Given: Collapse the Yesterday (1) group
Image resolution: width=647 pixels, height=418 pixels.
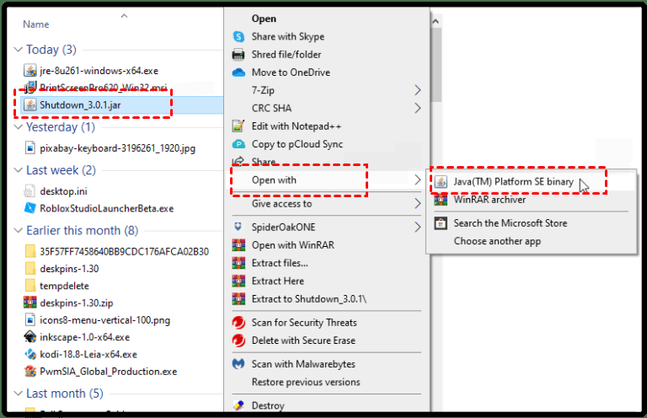Looking at the screenshot, I should [x=18, y=127].
